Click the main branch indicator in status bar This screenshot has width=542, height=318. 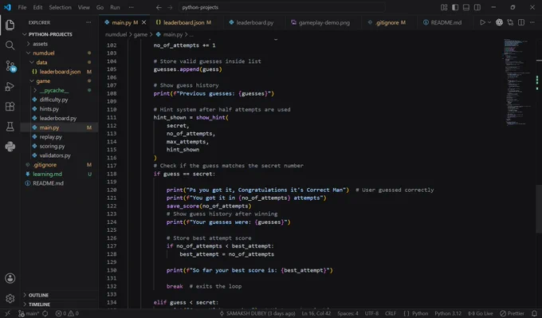click(29, 313)
